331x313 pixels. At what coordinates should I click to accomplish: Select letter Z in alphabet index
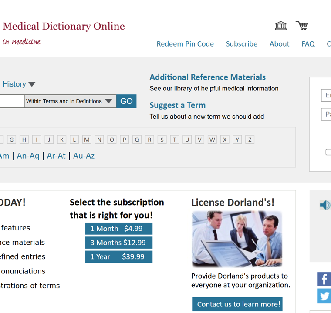pos(250,140)
